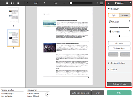The height and width of the screenshot is (98, 133).
Task: Zoom in with the plus icon
Action: 98,3
